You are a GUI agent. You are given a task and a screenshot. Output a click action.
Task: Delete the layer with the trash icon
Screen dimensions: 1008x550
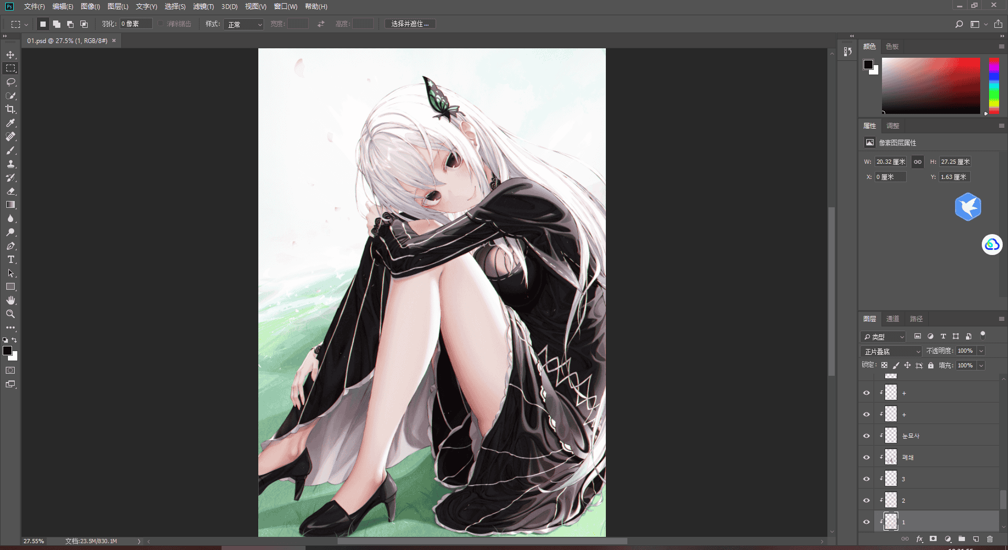(990, 539)
